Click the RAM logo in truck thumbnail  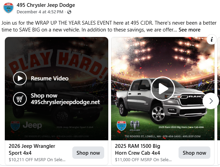pos(135,126)
